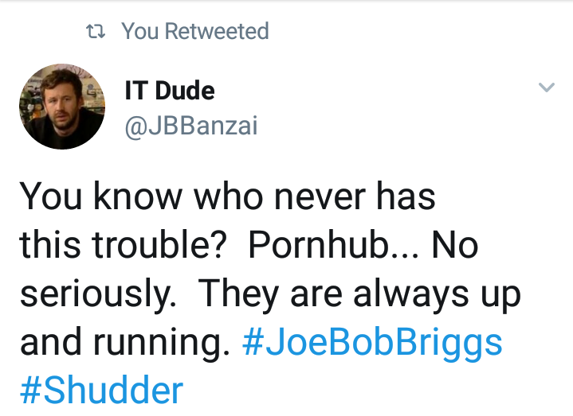Image resolution: width=573 pixels, height=416 pixels.
Task: Click the word "Pornhub..." in the tweet
Action: (x=335, y=247)
